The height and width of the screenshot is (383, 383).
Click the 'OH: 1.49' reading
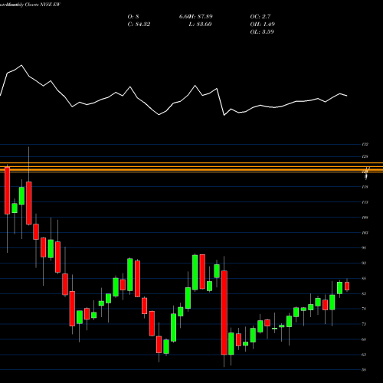coord(263,25)
